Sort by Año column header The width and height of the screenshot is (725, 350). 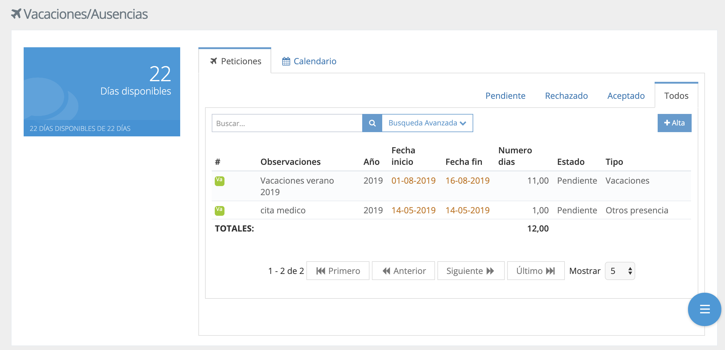click(x=372, y=162)
